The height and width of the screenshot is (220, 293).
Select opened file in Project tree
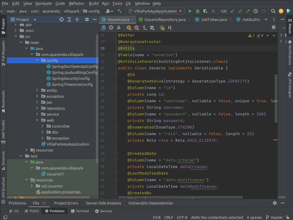(x=62, y=19)
